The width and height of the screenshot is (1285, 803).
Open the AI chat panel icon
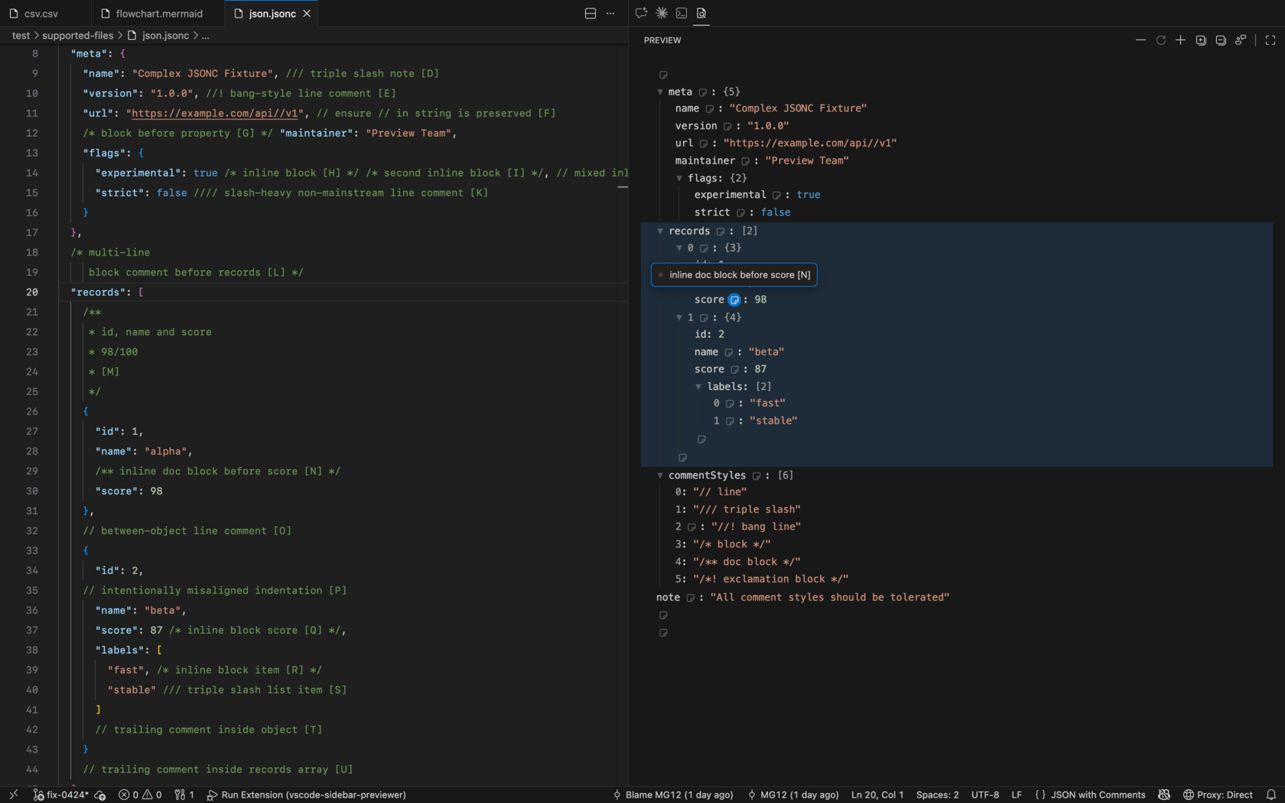641,13
